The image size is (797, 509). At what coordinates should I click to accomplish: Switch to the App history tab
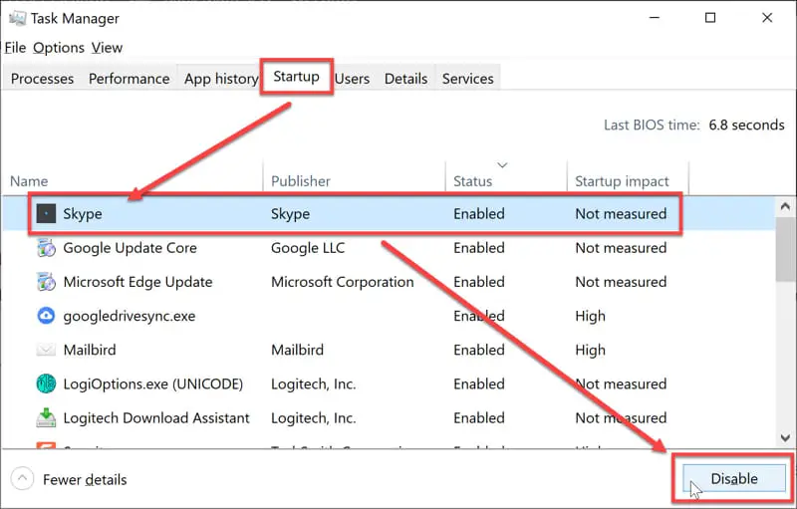(221, 79)
